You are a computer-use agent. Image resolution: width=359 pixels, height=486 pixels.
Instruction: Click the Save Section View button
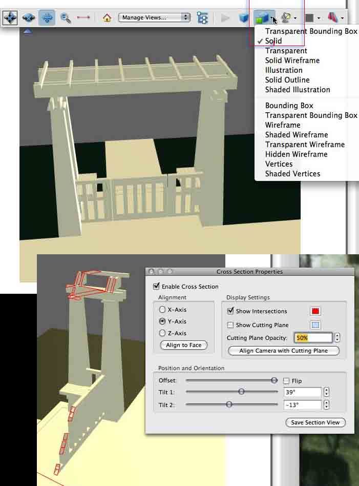315,422
